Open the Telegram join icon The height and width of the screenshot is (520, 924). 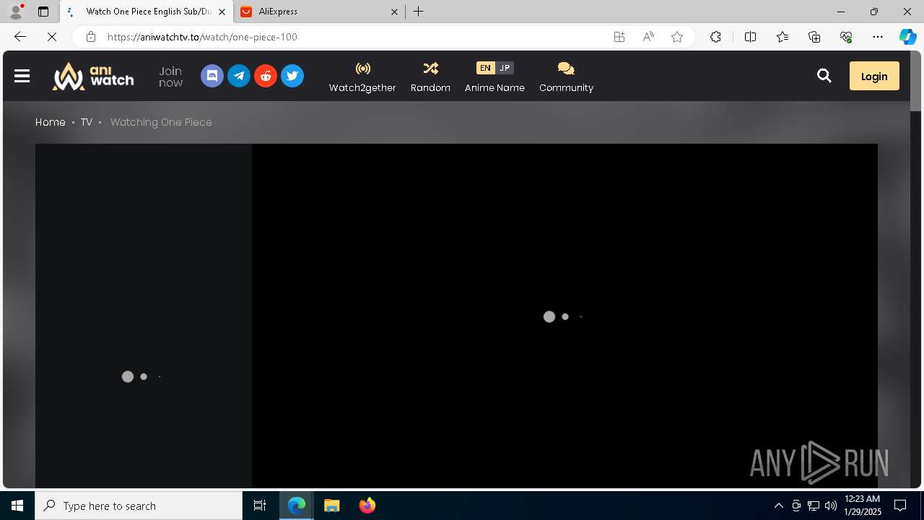(x=239, y=76)
